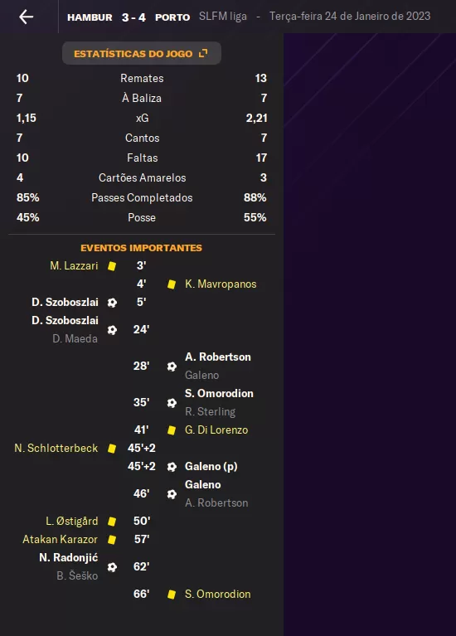Select B. Šeško assist name
The image size is (456, 636).
pos(77,576)
